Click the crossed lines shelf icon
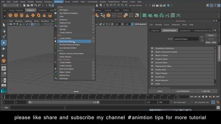This screenshot has width=221, height=124. [x=178, y=15]
